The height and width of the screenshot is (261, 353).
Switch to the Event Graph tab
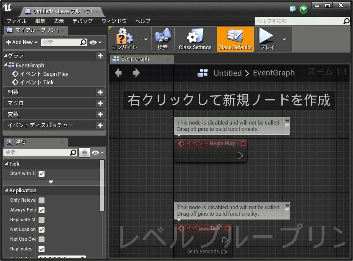[135, 59]
